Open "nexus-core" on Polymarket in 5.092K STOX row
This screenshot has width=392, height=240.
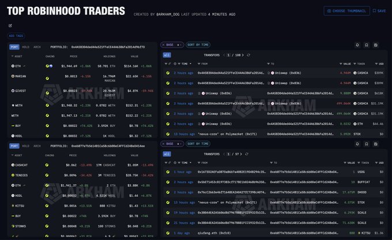227,134
